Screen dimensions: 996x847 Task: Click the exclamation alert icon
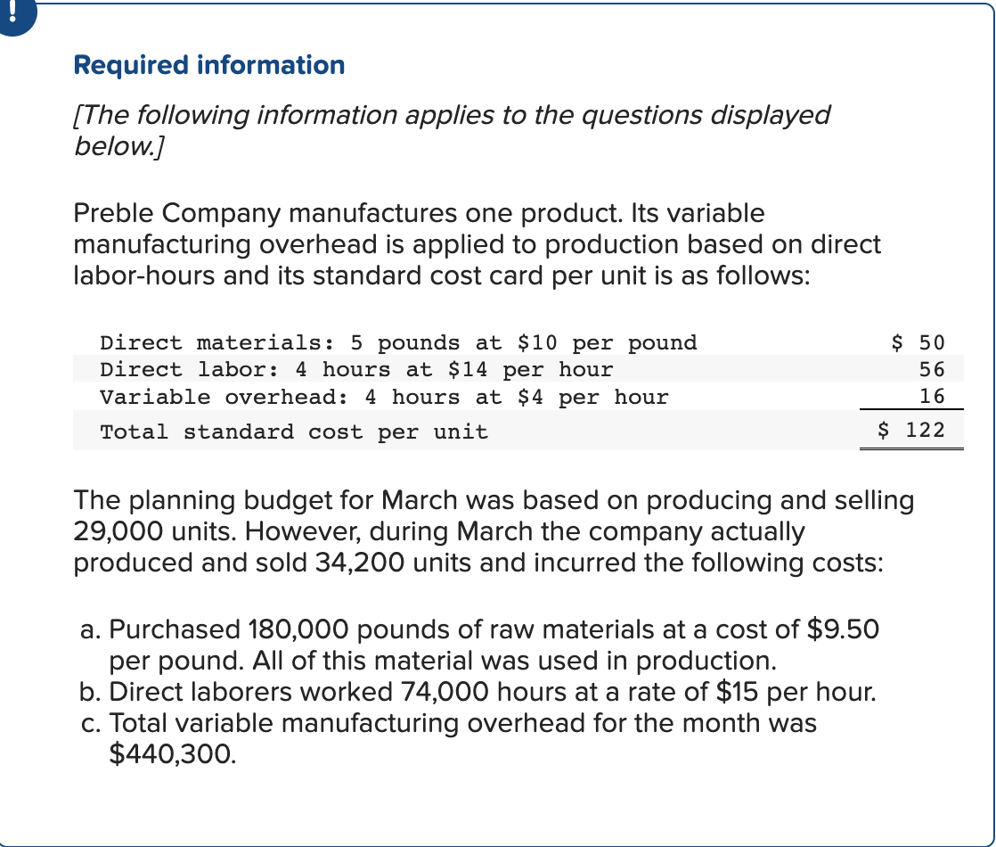[x=14, y=16]
